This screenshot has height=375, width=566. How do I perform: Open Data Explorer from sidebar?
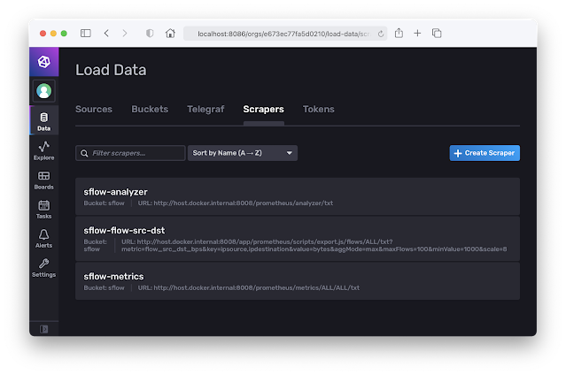click(43, 150)
